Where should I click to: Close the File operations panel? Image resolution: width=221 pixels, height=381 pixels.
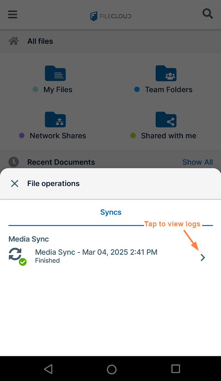(15, 183)
